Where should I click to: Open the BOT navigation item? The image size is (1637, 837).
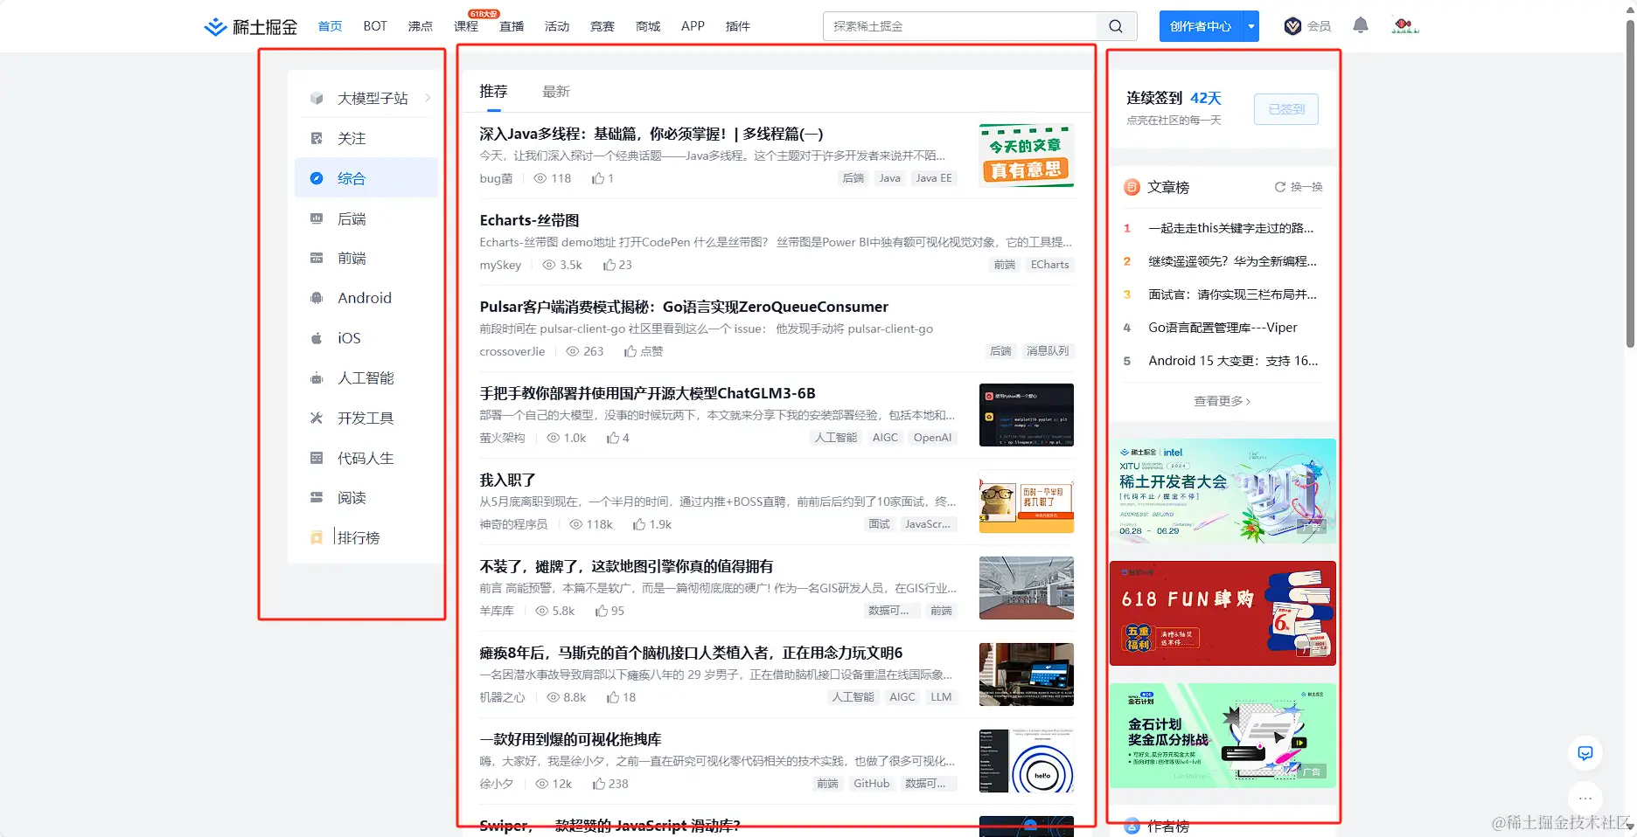(375, 26)
